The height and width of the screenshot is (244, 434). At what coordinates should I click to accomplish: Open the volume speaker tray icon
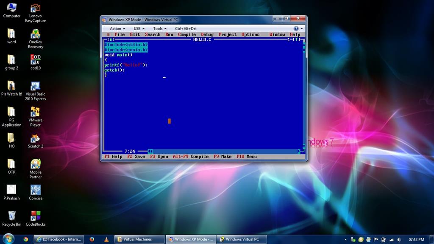[399, 240]
